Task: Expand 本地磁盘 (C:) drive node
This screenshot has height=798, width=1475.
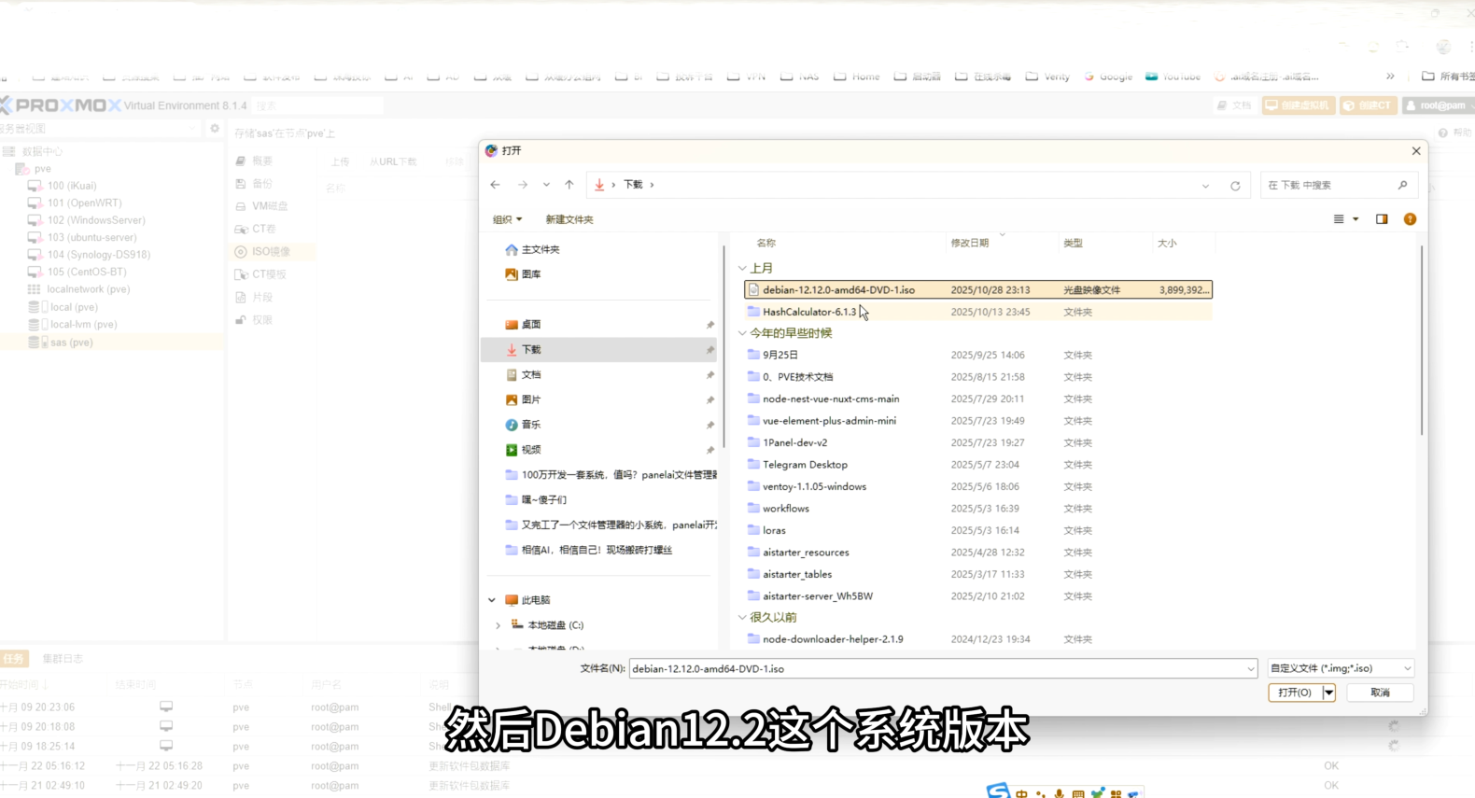Action: [x=498, y=625]
